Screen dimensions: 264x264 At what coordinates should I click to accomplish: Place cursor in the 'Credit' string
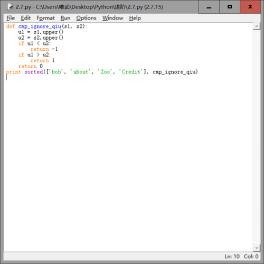pyautogui.click(x=131, y=72)
